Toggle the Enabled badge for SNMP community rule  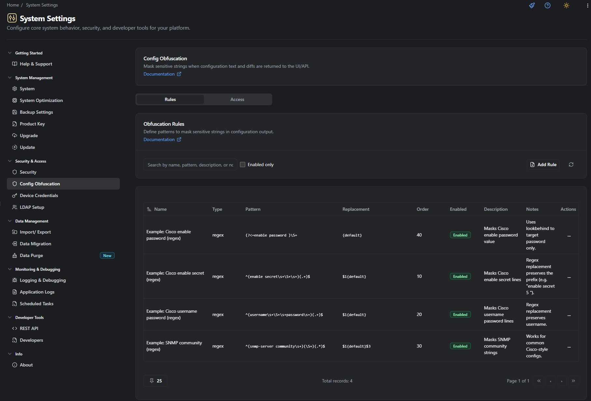coord(460,346)
